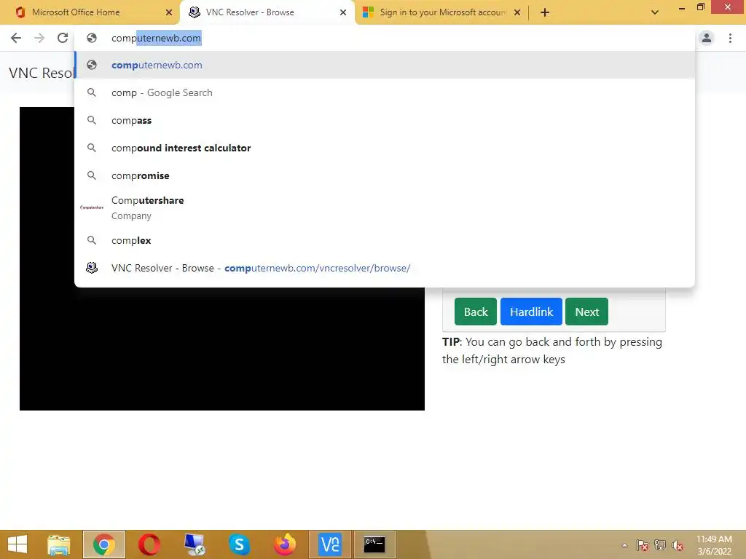746x559 pixels.
Task: Open the Windows Start menu
Action: pos(17,544)
